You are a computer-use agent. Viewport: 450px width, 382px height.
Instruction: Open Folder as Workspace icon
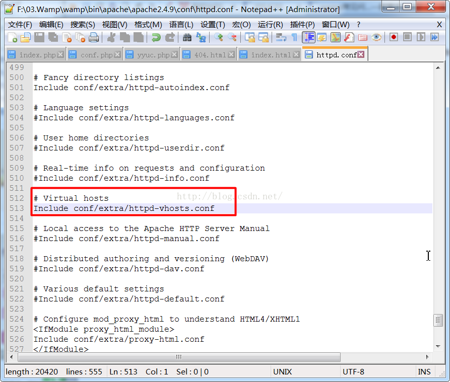tap(363, 38)
